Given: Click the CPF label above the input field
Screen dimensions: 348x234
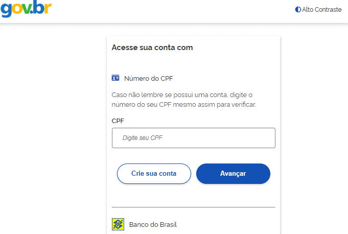Looking at the screenshot, I should click(x=118, y=121).
